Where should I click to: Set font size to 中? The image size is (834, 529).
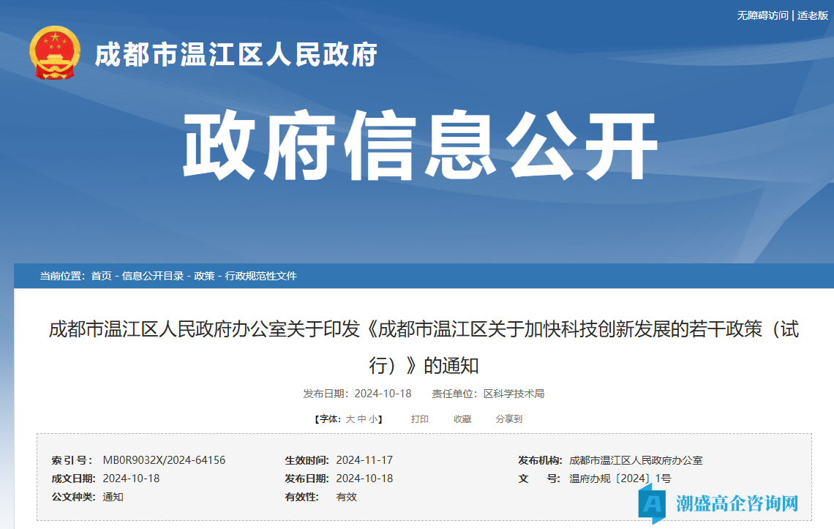point(361,419)
